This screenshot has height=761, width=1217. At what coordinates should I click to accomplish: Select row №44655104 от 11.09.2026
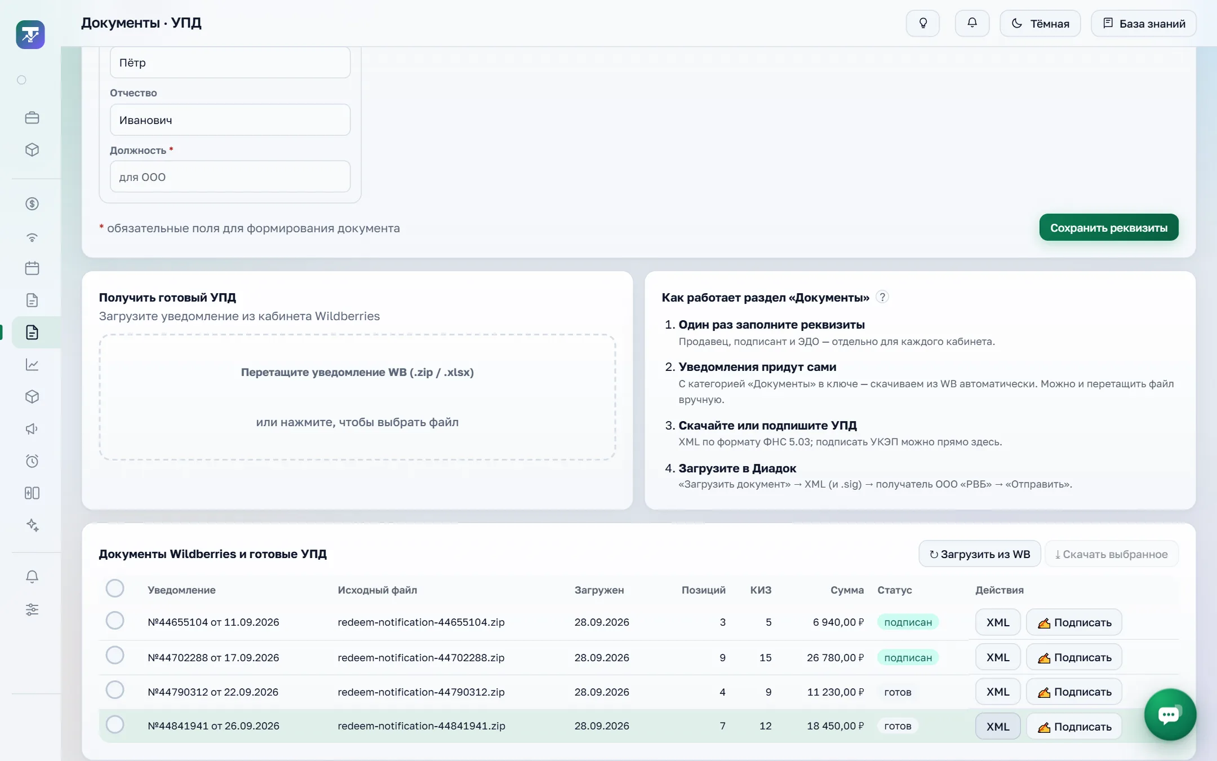(x=115, y=621)
